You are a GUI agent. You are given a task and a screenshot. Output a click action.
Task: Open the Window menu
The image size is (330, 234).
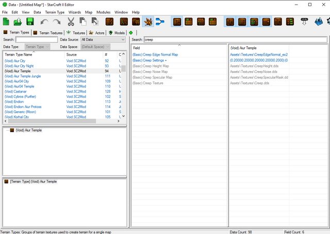[x=121, y=12]
